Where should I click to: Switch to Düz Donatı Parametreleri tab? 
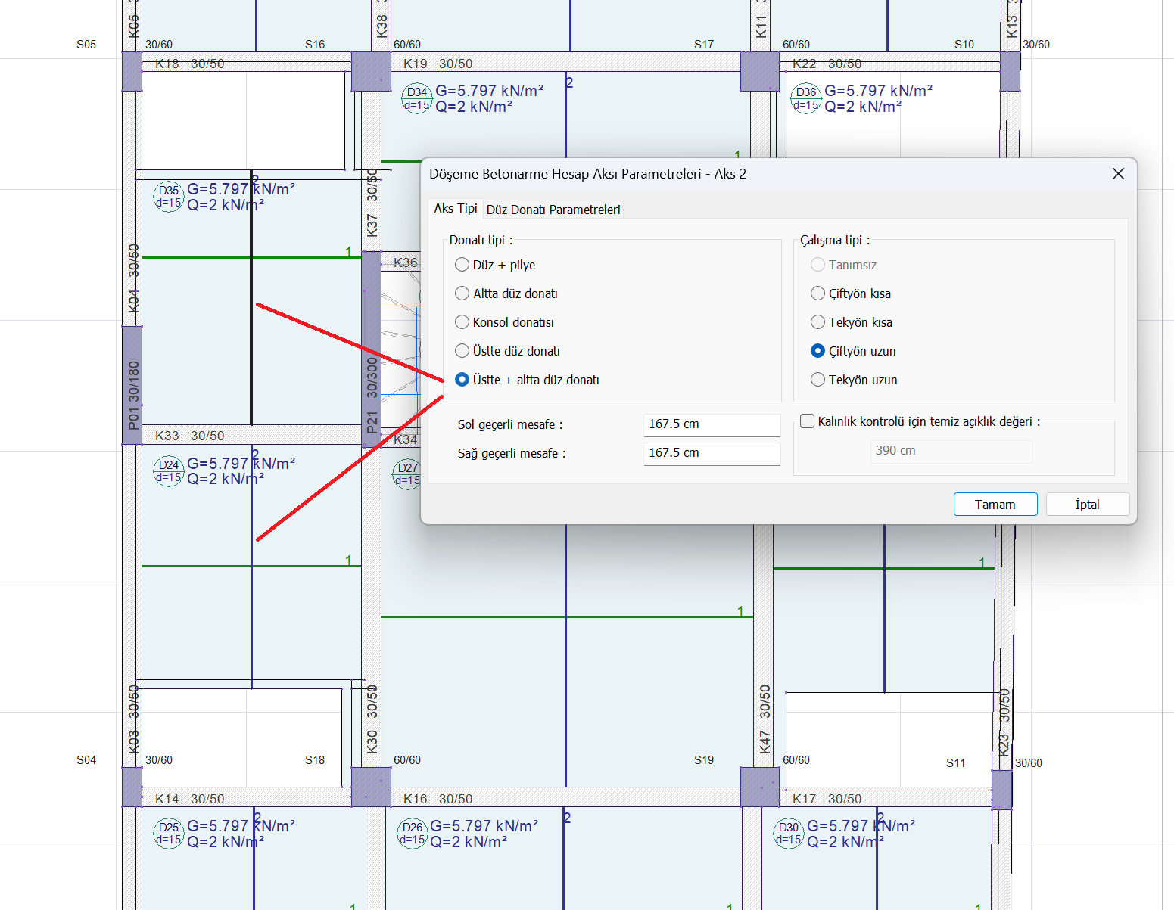click(553, 210)
